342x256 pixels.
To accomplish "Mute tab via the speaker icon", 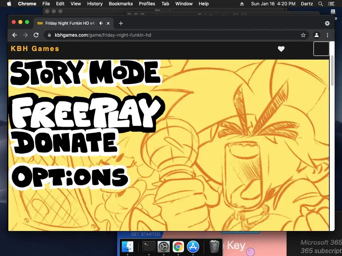I will [x=101, y=23].
